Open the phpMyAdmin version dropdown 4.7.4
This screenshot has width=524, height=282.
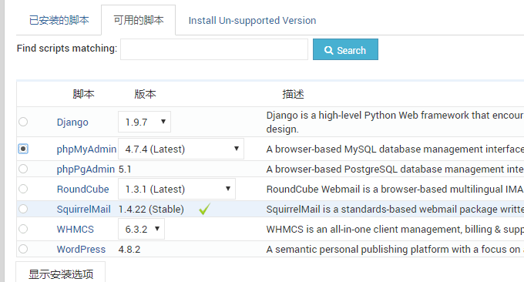pyautogui.click(x=181, y=149)
